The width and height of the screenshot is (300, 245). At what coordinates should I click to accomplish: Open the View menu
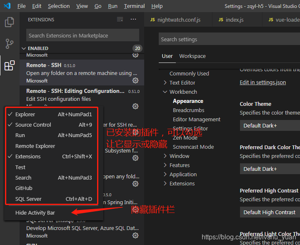[82, 6]
